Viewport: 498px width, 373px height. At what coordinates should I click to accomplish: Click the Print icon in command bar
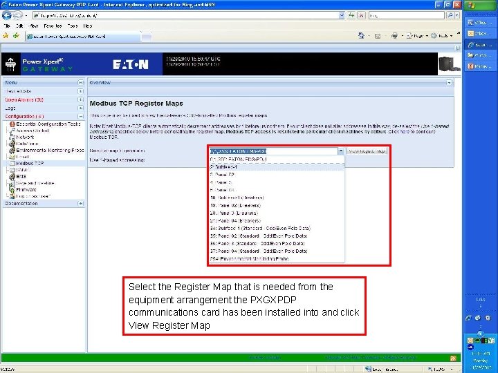pyautogui.click(x=394, y=35)
